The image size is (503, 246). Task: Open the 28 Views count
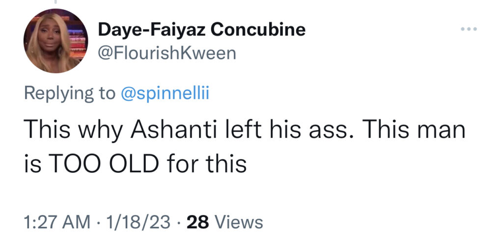click(x=224, y=222)
